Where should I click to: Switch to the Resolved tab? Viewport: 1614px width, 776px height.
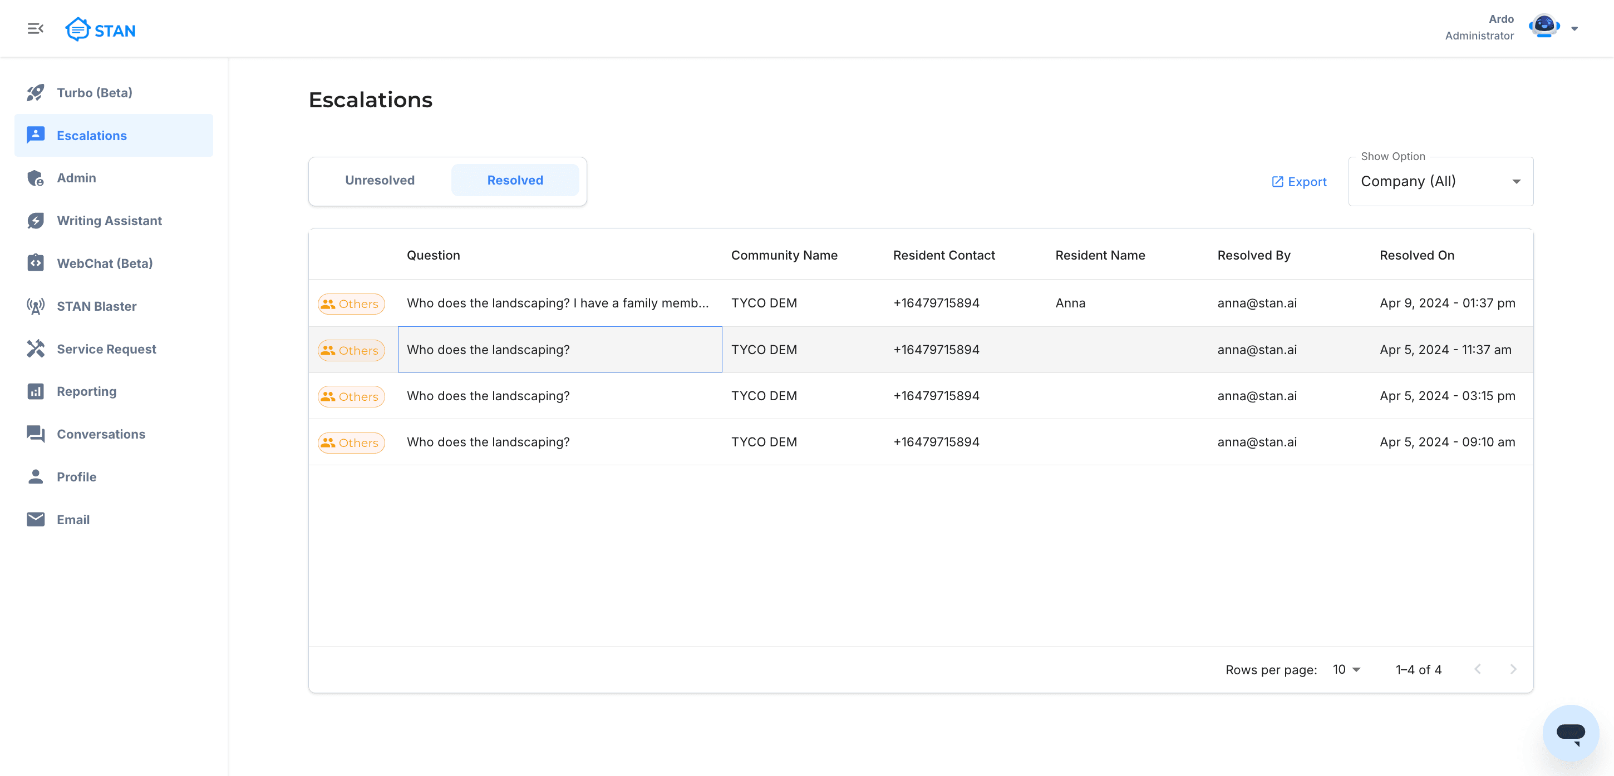coord(515,180)
